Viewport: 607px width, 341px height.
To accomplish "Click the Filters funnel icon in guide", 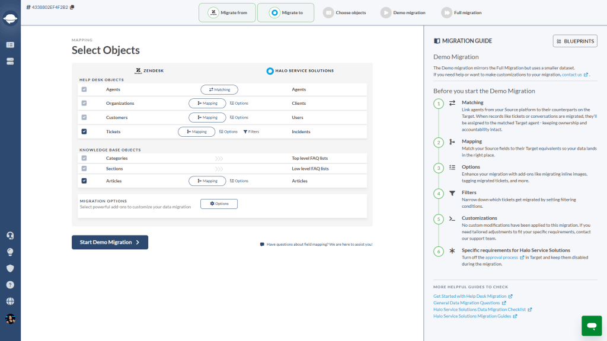I will [x=452, y=194].
